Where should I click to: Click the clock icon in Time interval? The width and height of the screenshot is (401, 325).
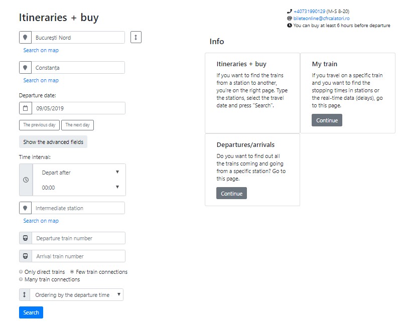[26, 180]
